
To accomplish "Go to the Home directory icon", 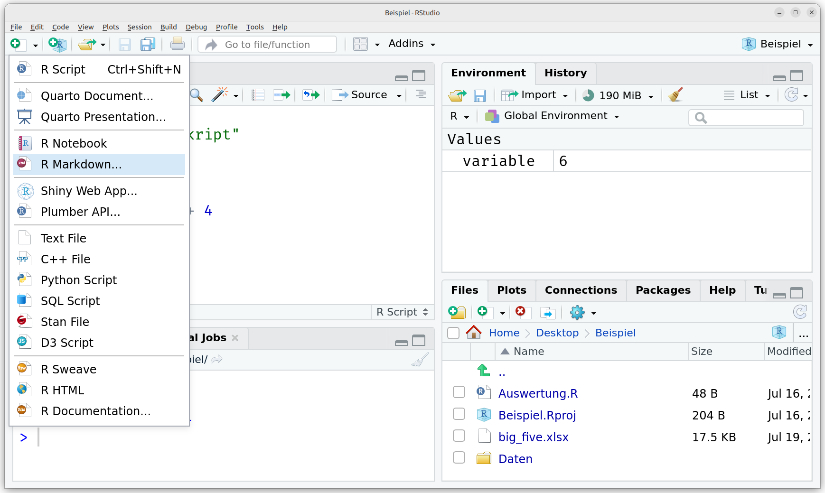I will pyautogui.click(x=474, y=332).
